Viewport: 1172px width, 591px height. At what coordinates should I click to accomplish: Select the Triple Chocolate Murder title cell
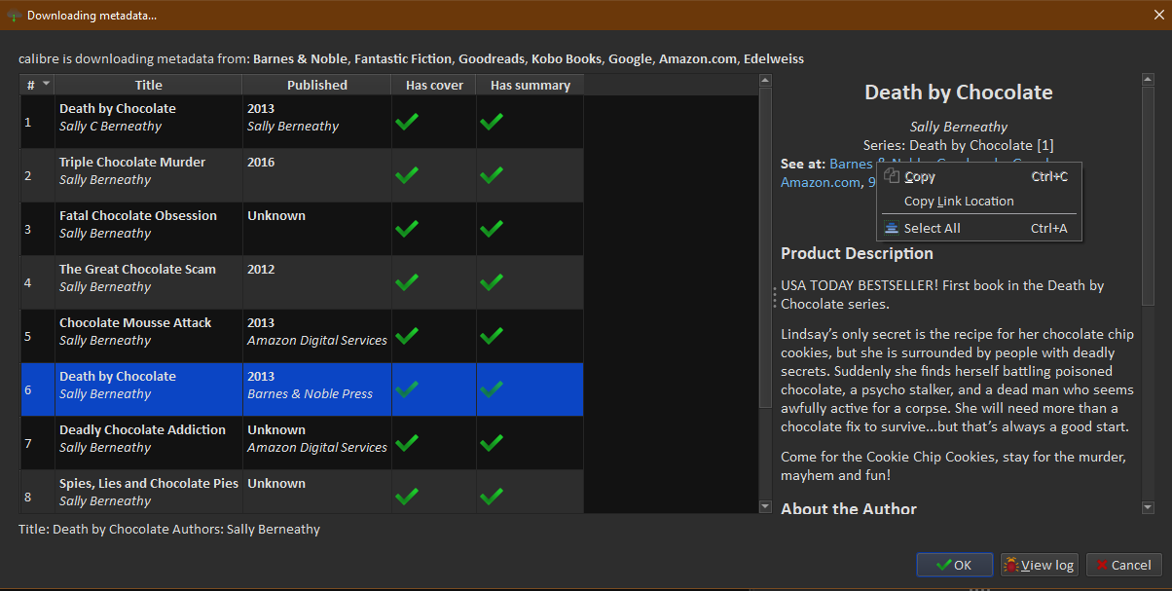149,175
